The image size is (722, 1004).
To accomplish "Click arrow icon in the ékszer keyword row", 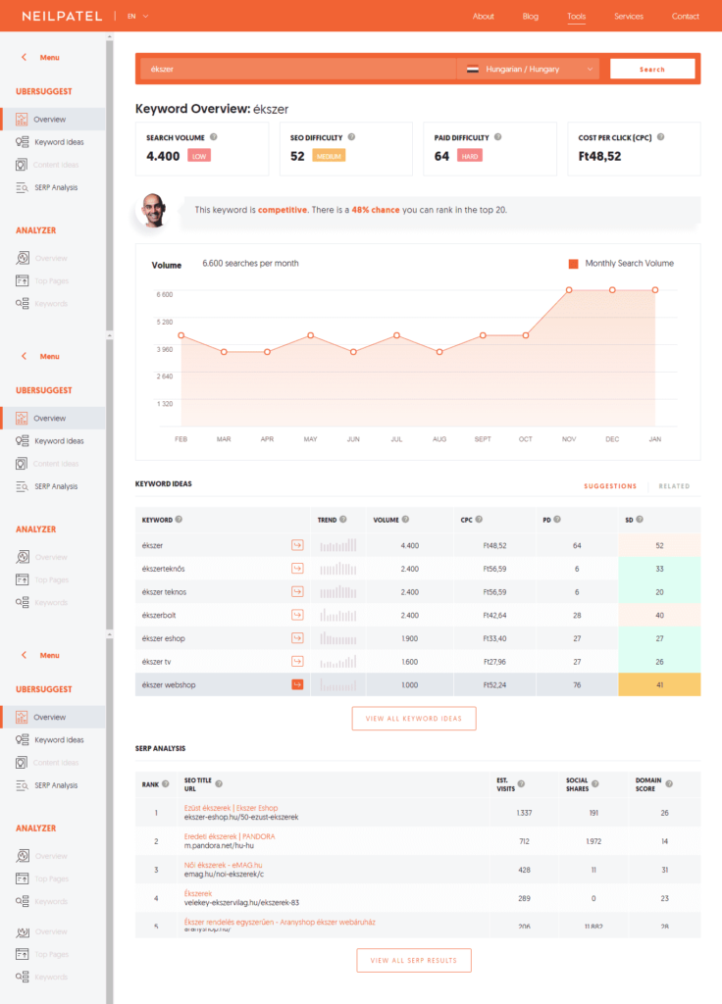I will click(x=297, y=545).
